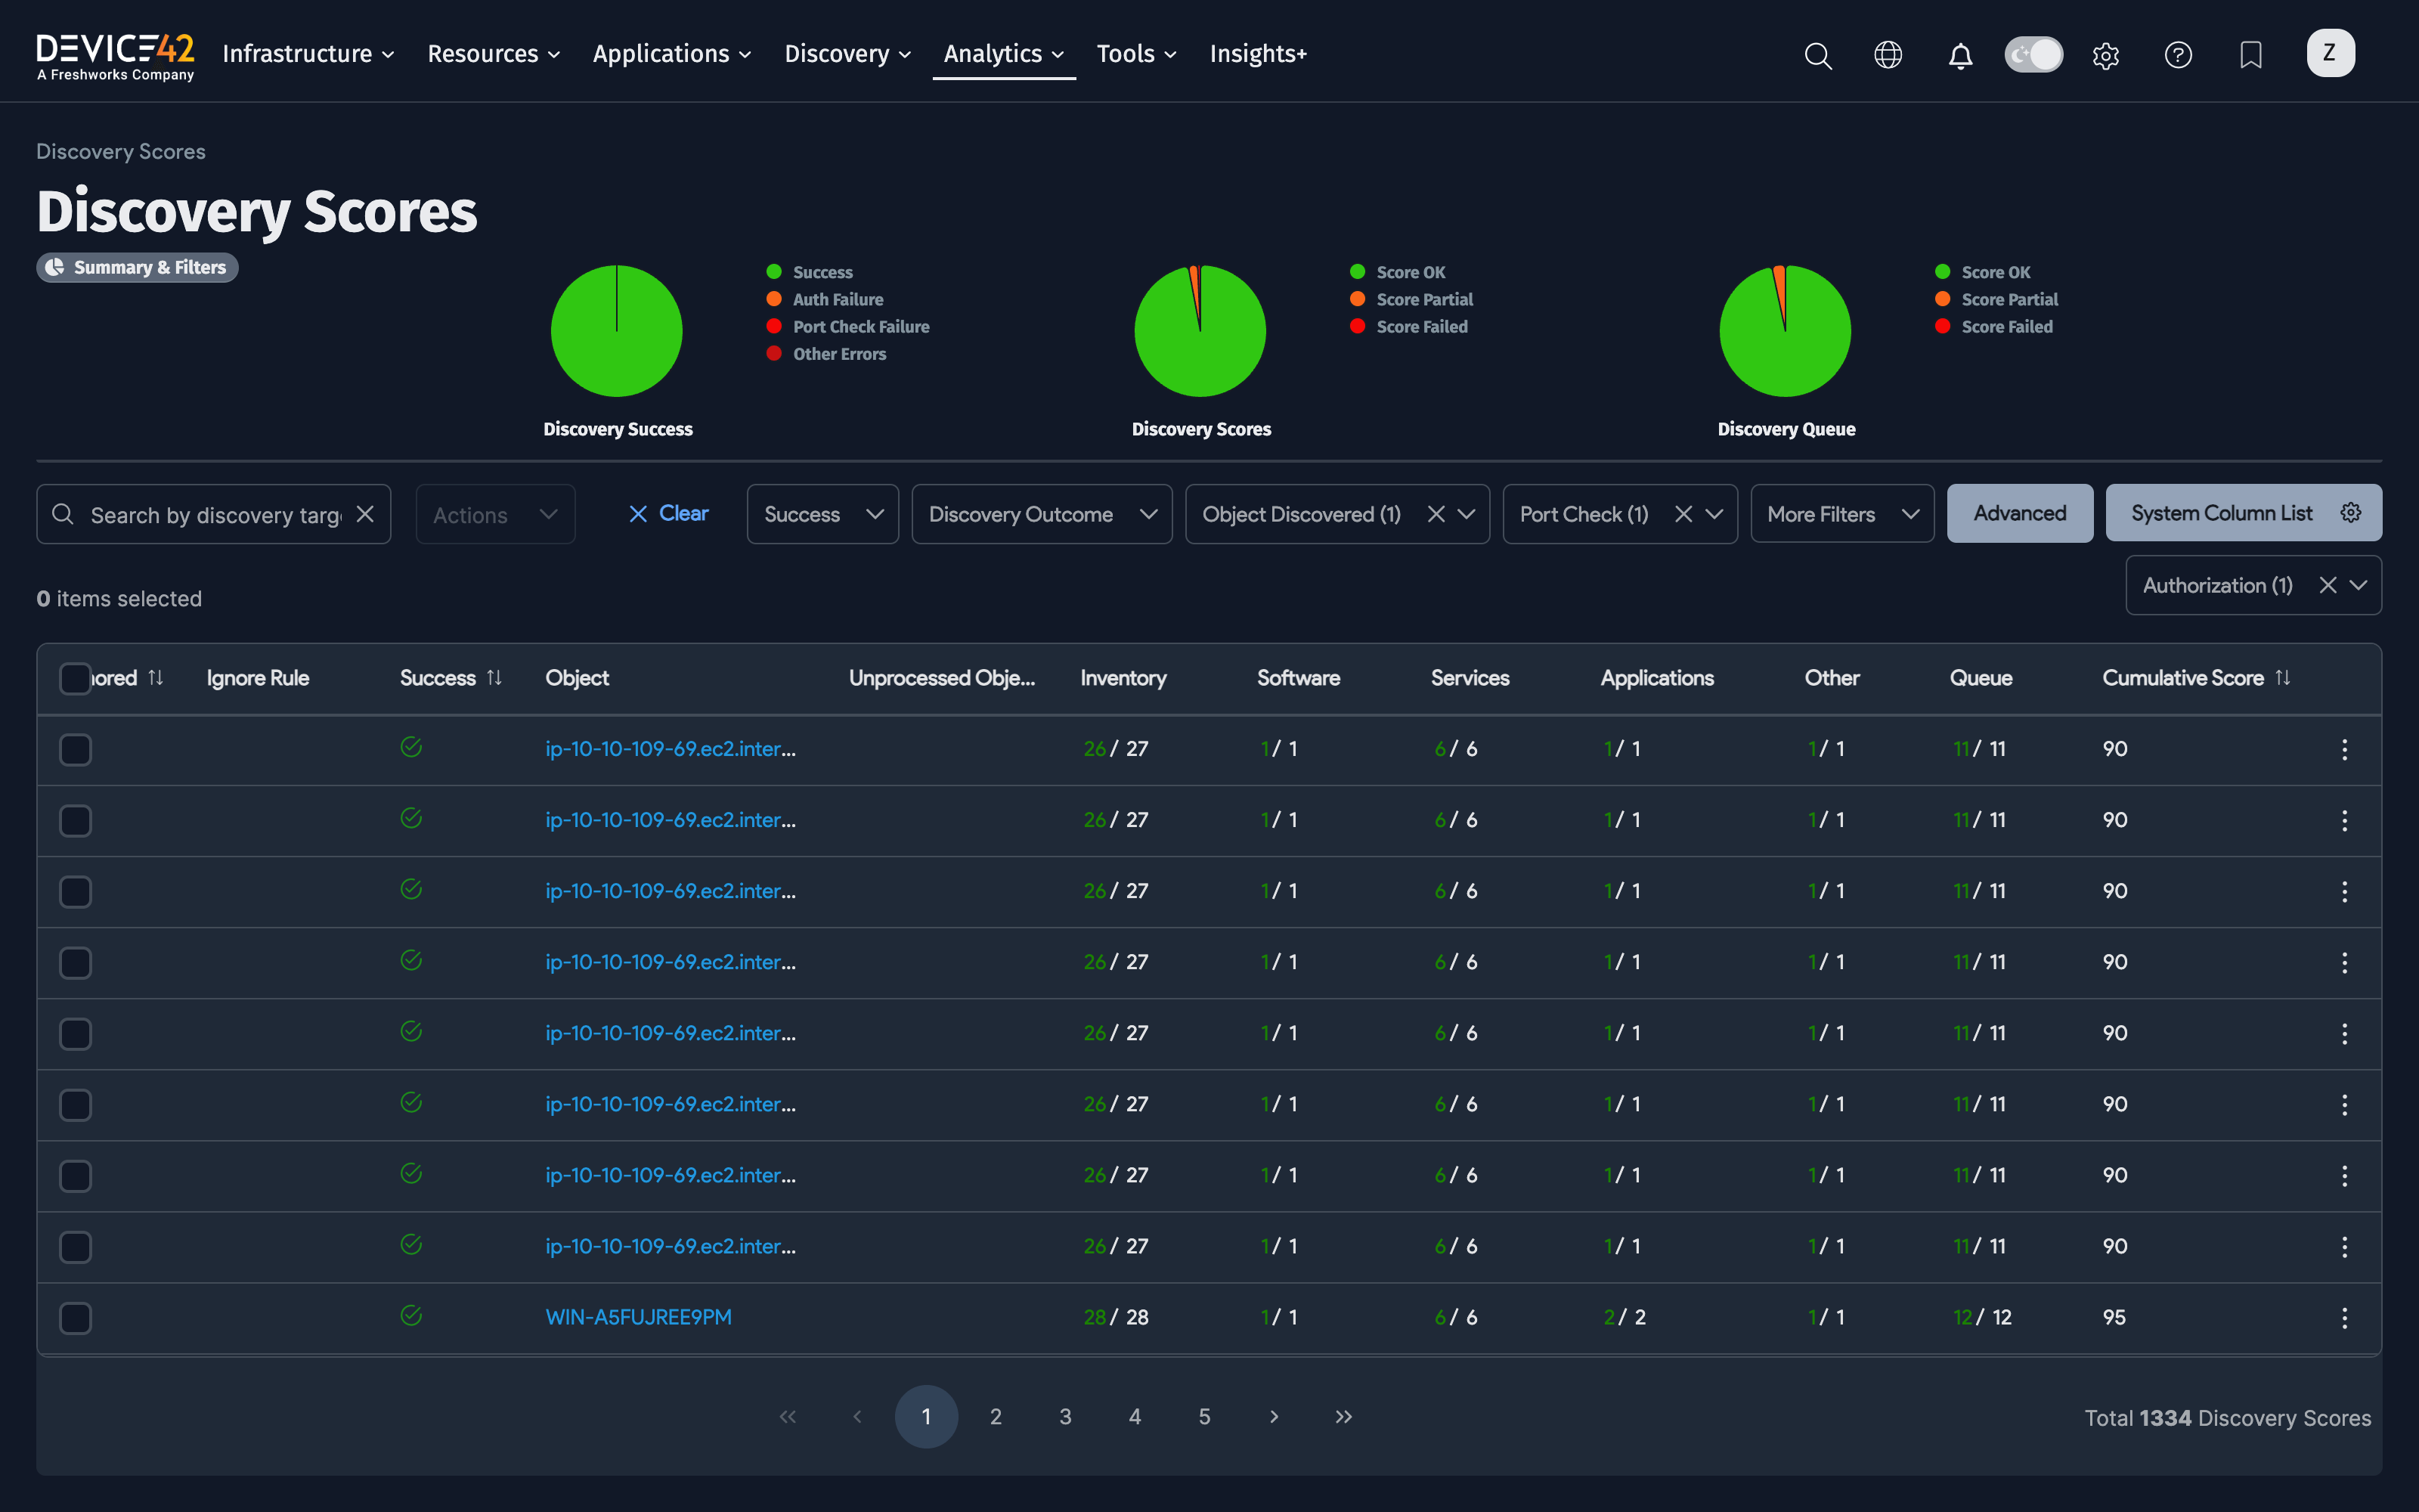Screen dimensions: 2419x1512
Task: Toggle the dark mode switch
Action: tap(2033, 55)
